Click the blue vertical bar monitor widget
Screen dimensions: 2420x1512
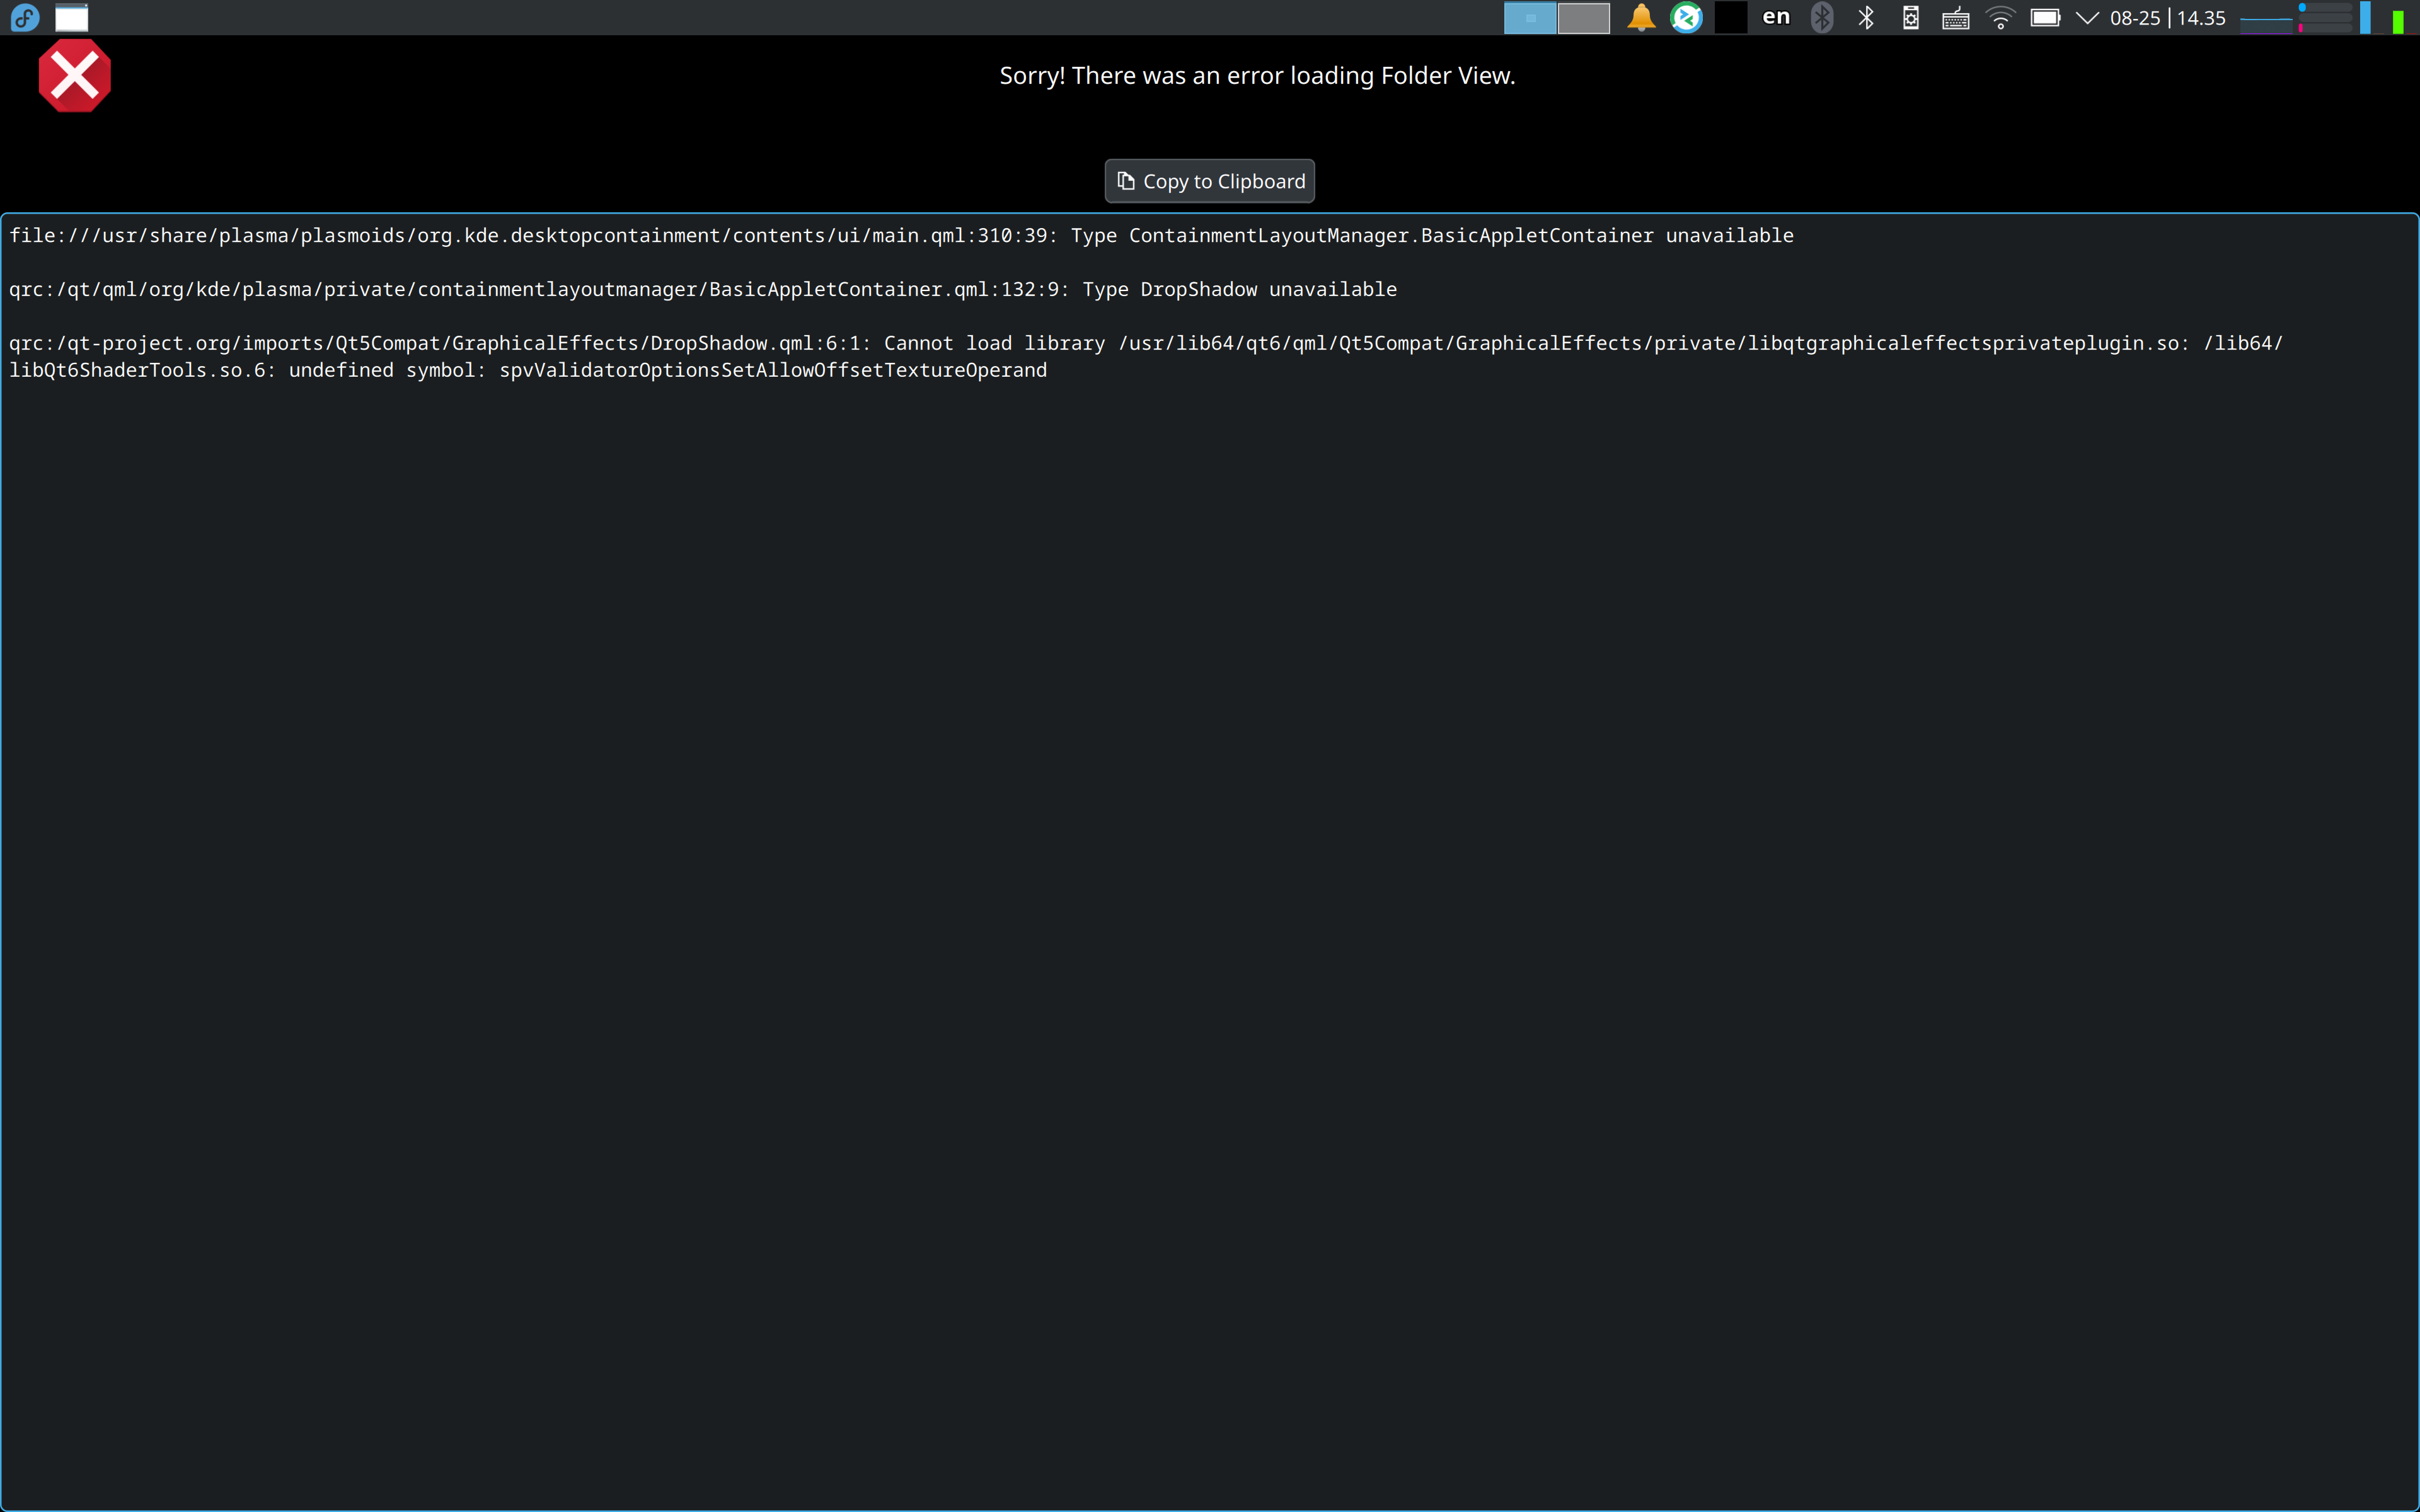[2365, 17]
